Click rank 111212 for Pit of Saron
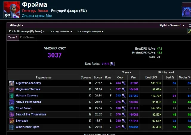This screenshot has height=135, width=191. [x=134, y=108]
